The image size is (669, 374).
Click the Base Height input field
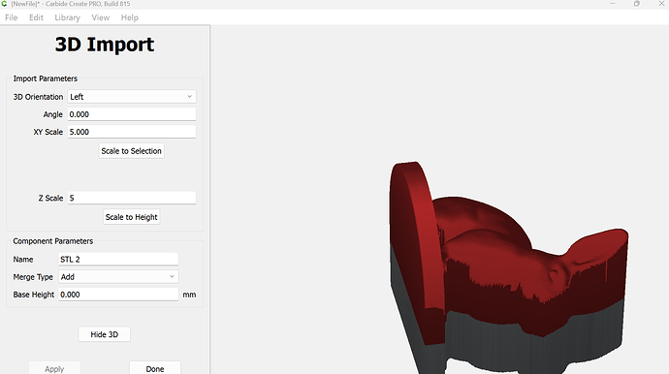(x=118, y=295)
